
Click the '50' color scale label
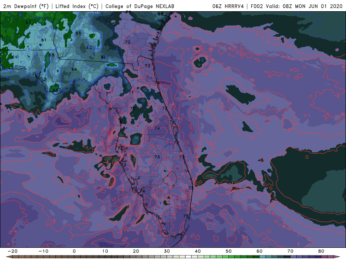click(229, 251)
